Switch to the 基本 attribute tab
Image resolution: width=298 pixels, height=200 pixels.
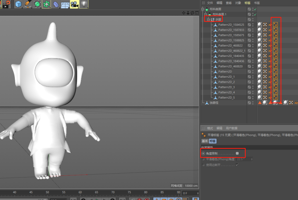pos(205,141)
